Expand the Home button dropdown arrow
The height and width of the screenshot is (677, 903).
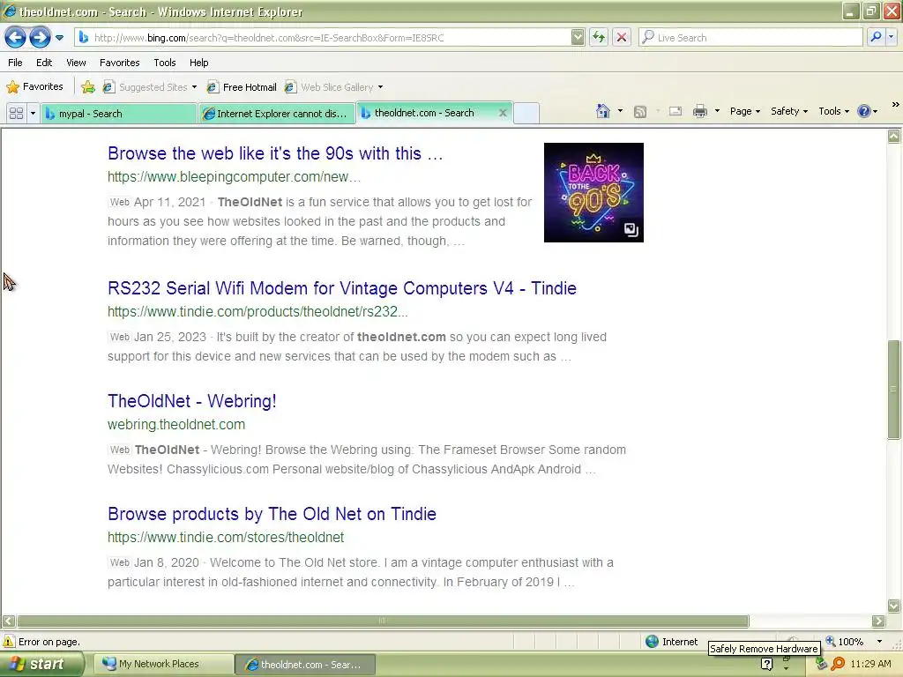coord(620,111)
